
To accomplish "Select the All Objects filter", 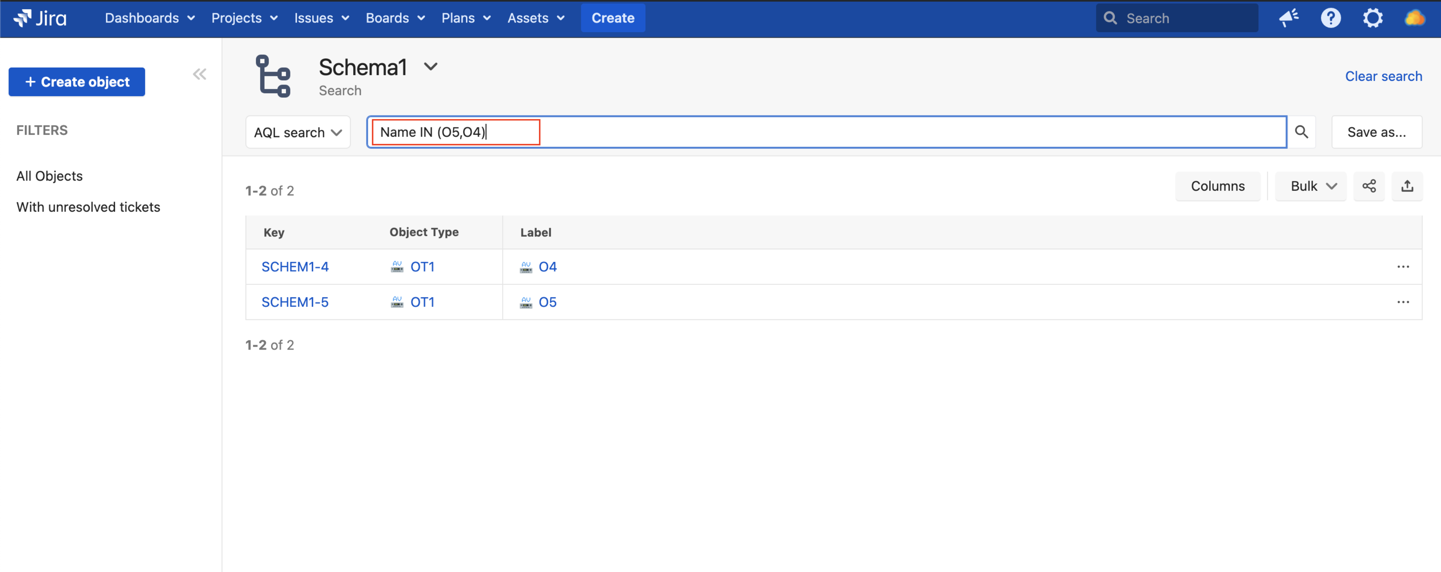I will [x=49, y=175].
